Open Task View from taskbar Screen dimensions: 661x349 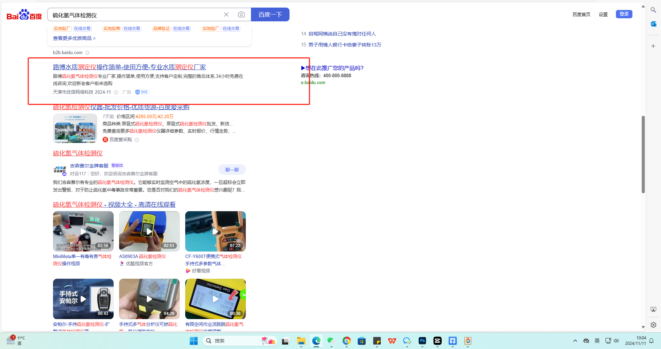click(x=285, y=341)
